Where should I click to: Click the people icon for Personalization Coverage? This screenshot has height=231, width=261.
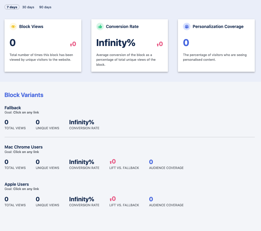click(x=187, y=26)
